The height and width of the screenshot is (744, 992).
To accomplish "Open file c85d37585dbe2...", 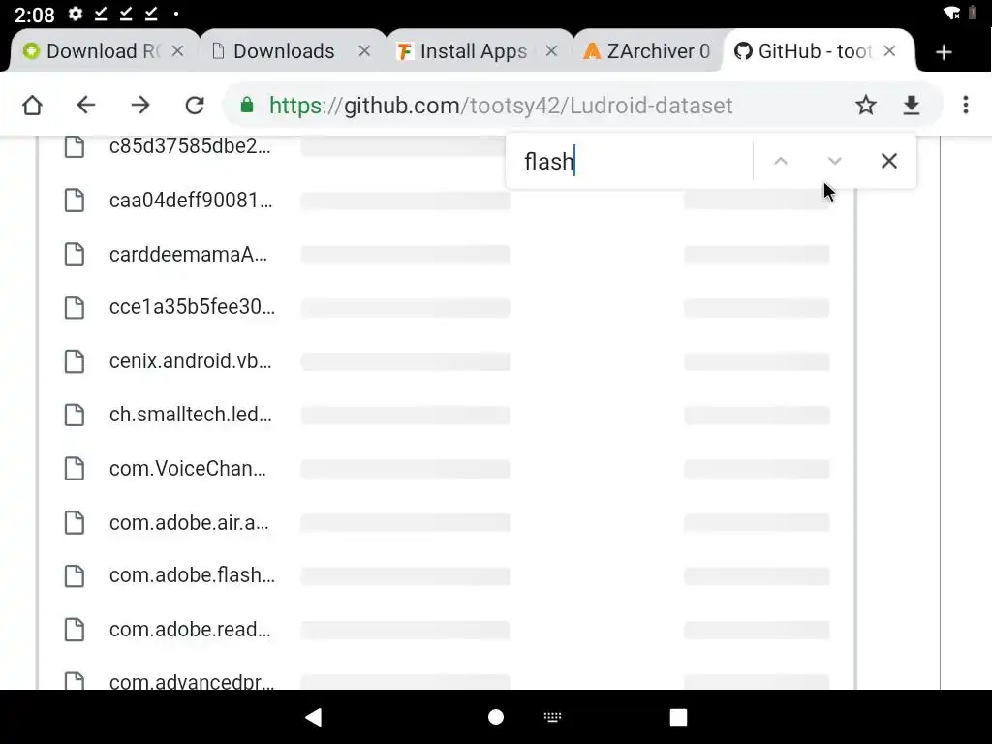I will pos(190,146).
